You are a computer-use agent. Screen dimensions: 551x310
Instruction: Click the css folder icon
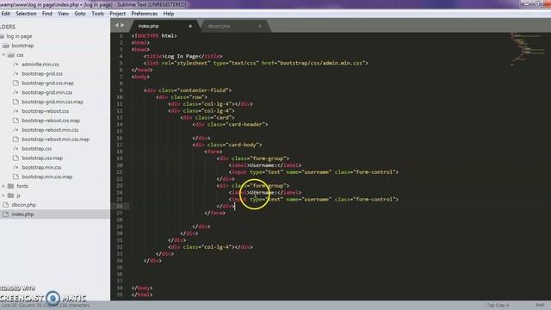pyautogui.click(x=11, y=55)
